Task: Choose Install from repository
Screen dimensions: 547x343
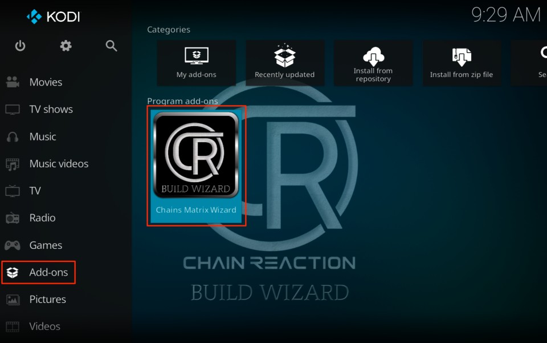Action: (373, 63)
